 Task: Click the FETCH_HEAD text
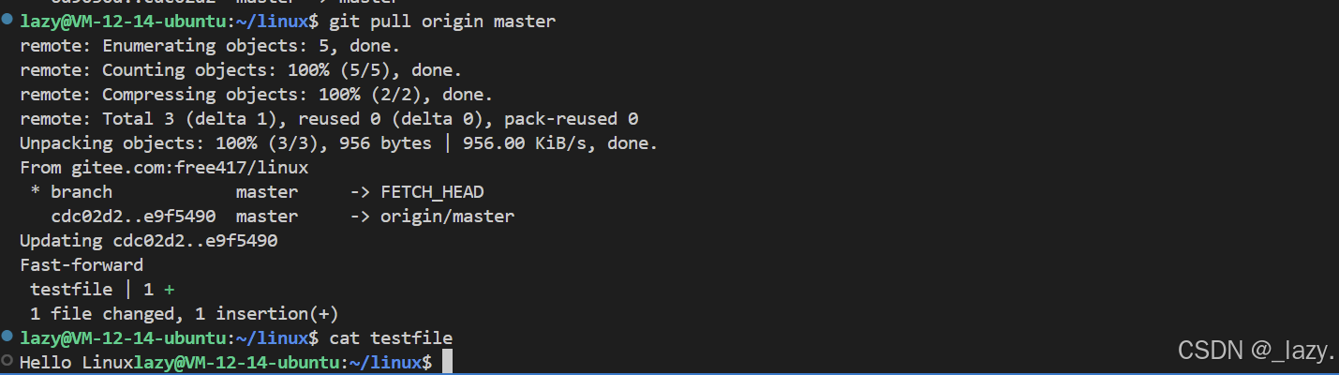(x=432, y=192)
